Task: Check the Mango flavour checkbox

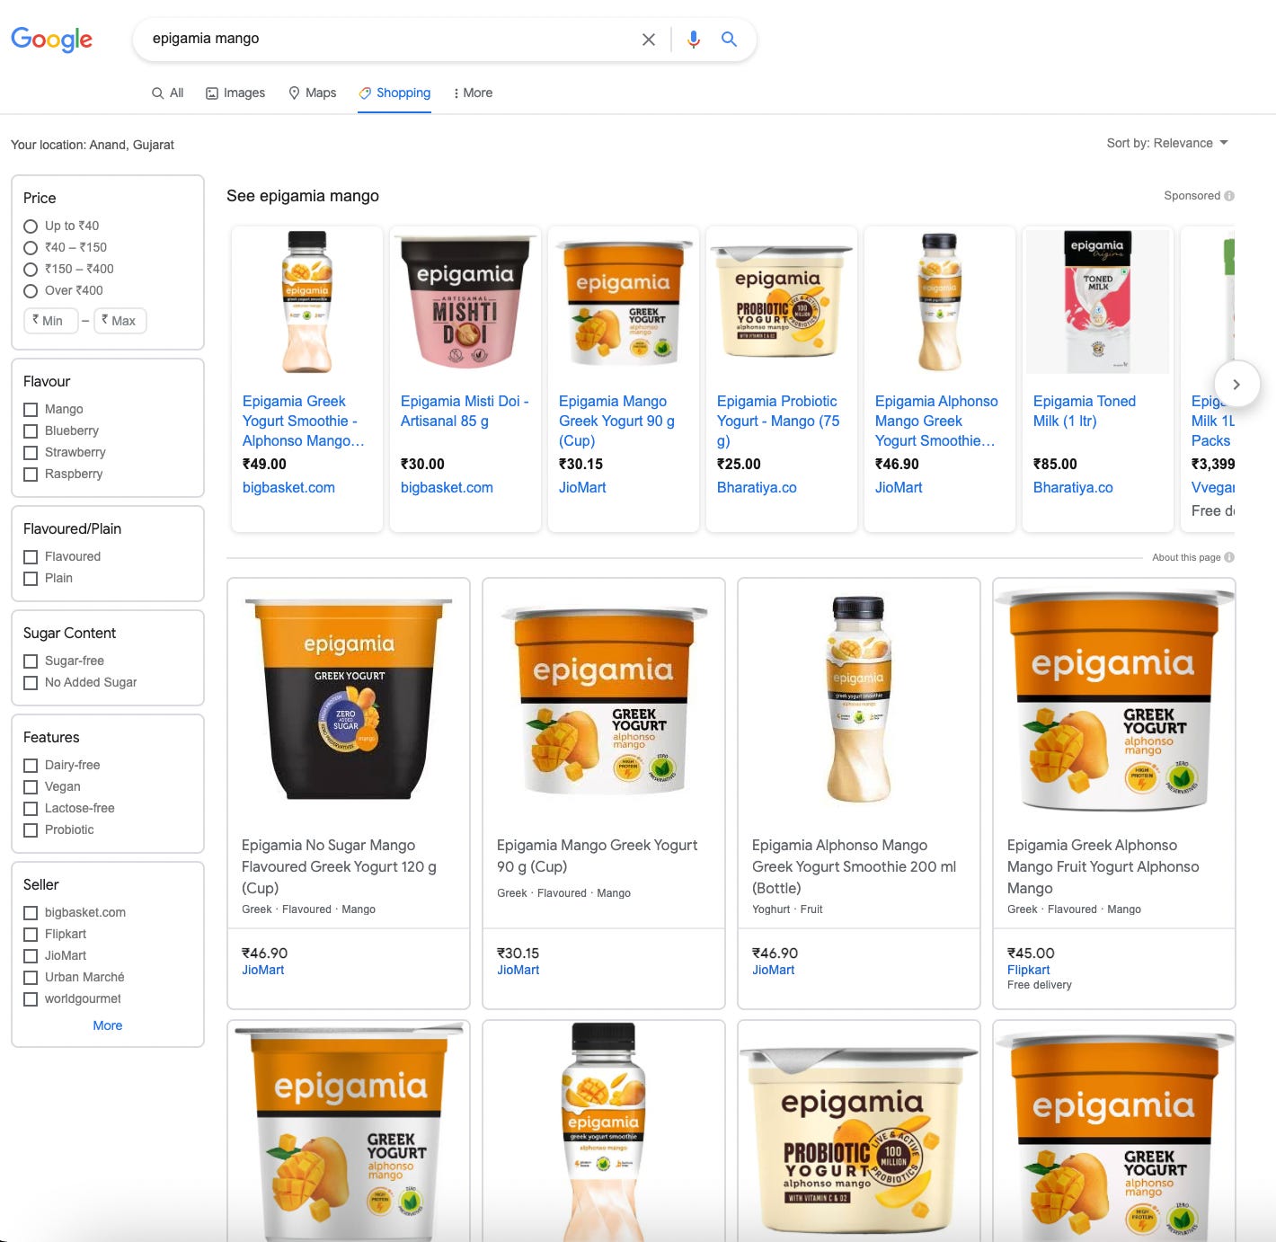Action: 31,410
